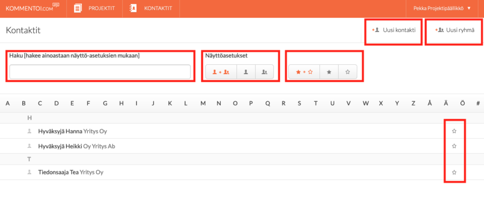Jump to letter L in alphabet index
This screenshot has width=484, height=218.
[x=185, y=104]
